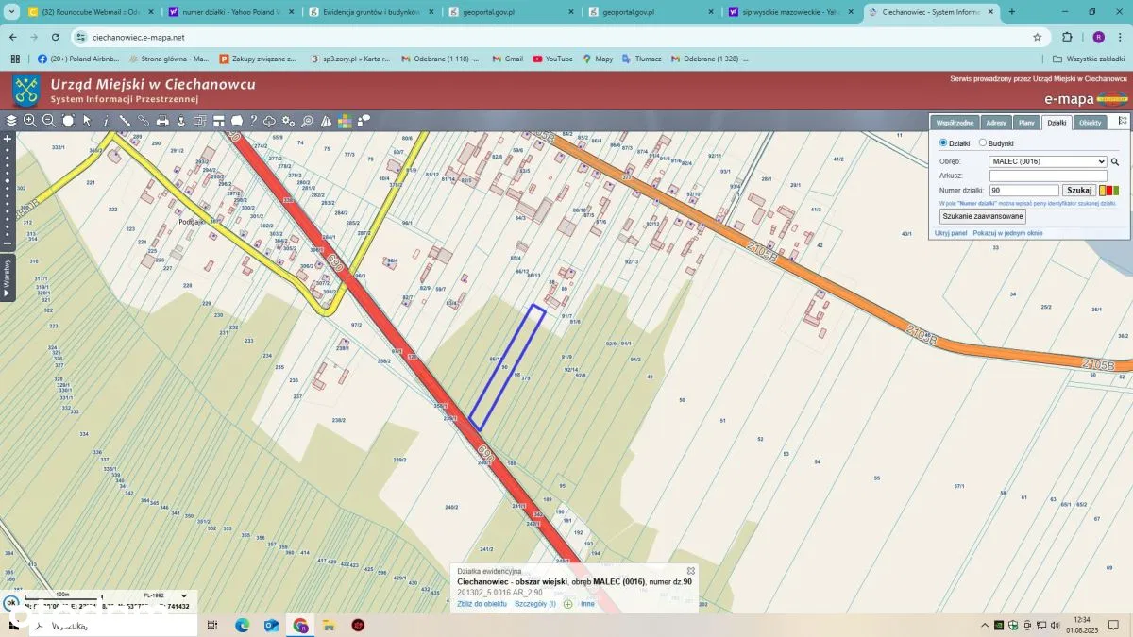The height and width of the screenshot is (637, 1133).
Task: Select the zoom in magnifier tool
Action: (x=30, y=121)
